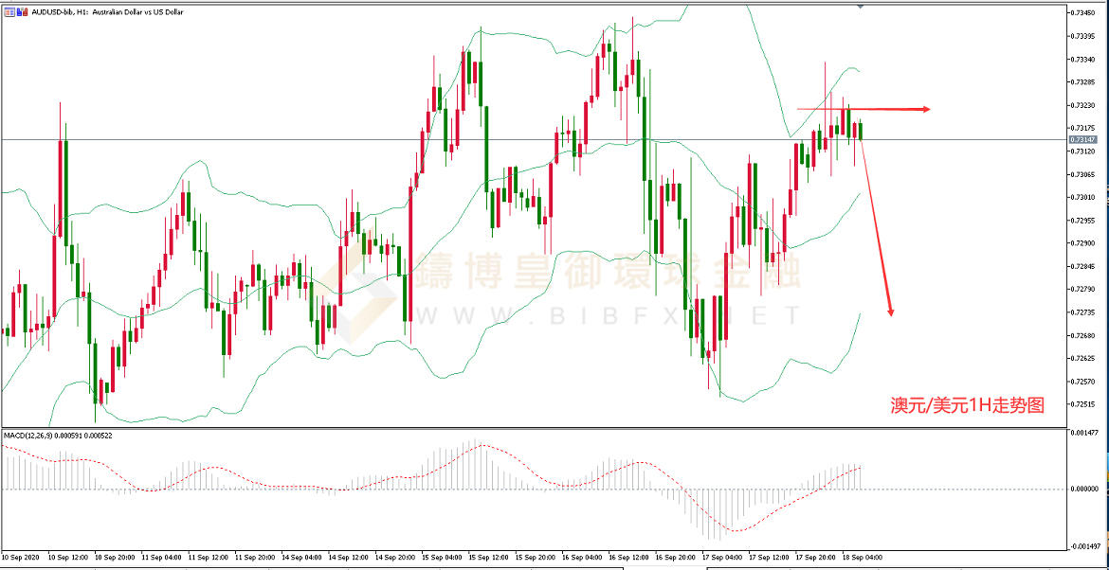Viewport: 1109px width, 570px height.
Task: Click the red downward arrow's arrowhead
Action: click(x=890, y=311)
